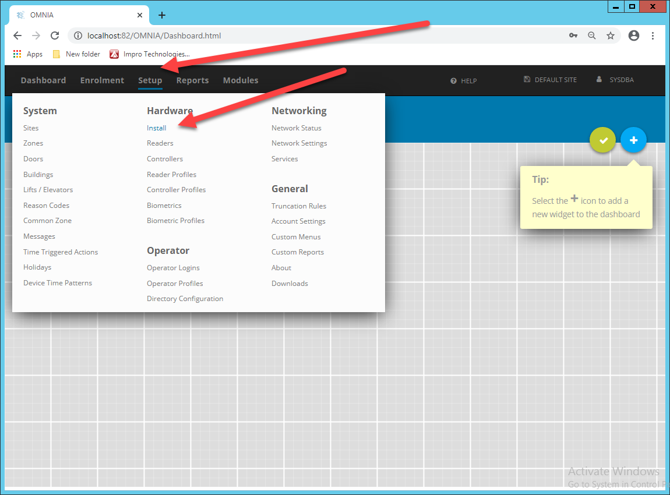The width and height of the screenshot is (670, 495).
Task: Click the green checkmark confirm button
Action: (603, 140)
